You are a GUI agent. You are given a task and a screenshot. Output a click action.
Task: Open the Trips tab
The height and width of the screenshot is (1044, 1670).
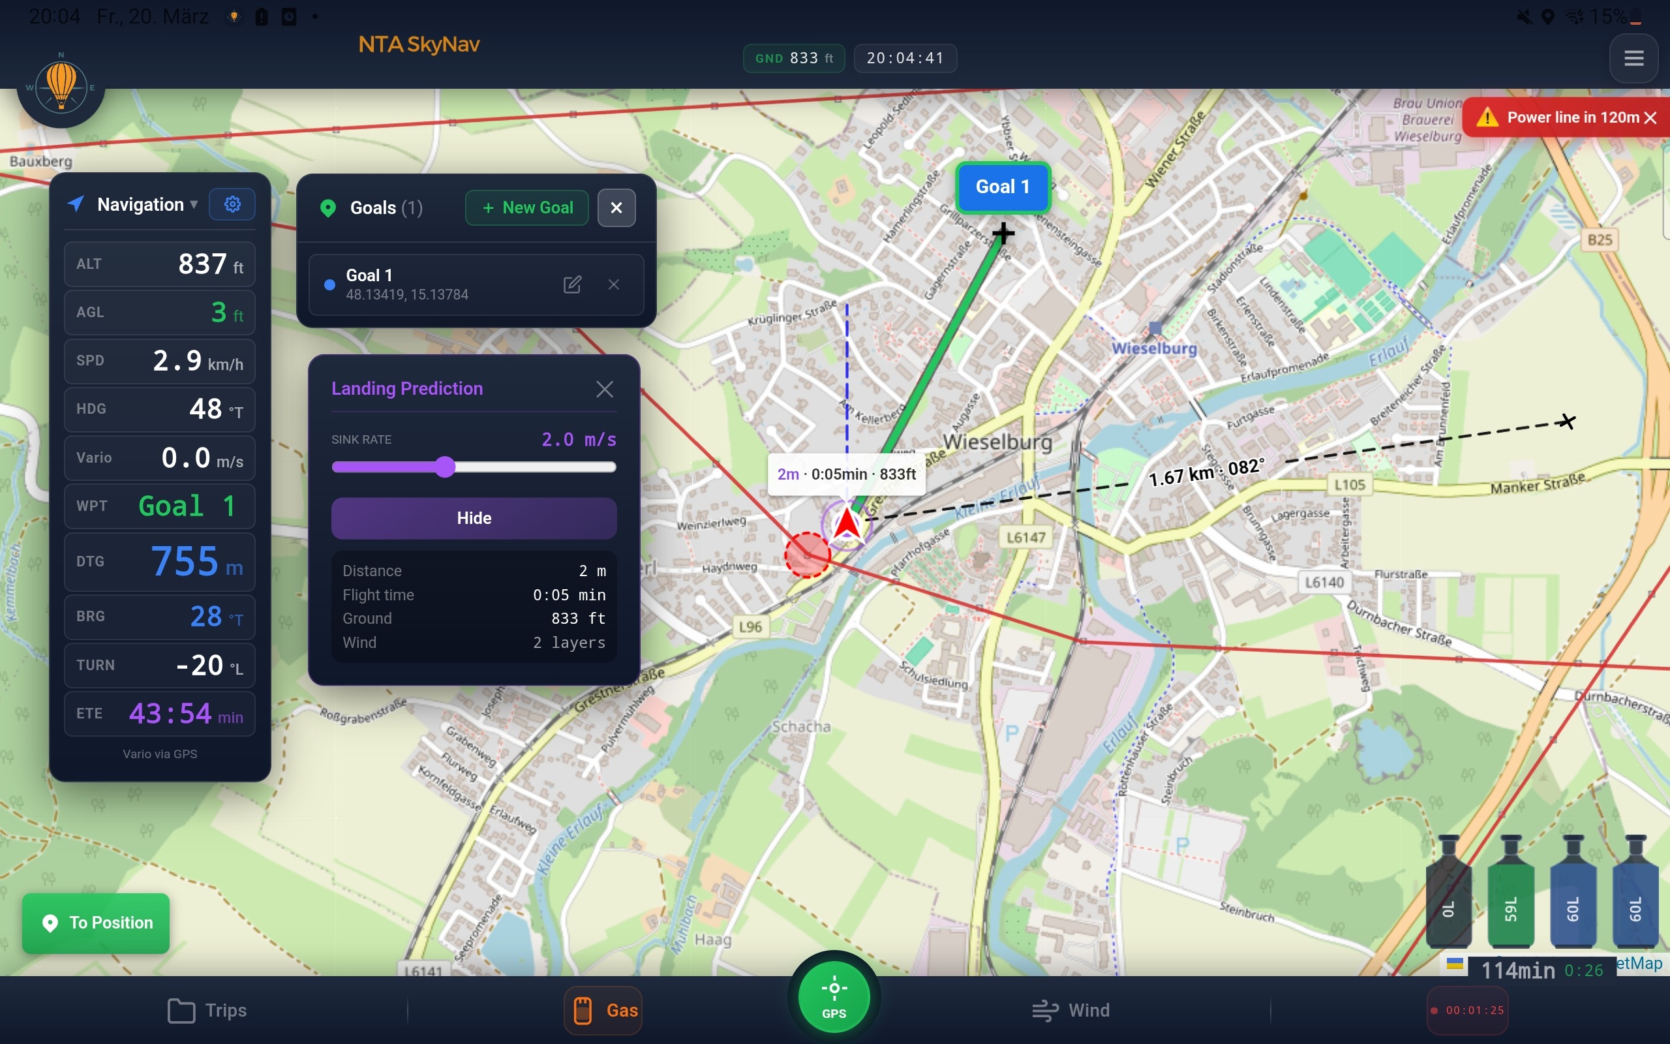(207, 1011)
